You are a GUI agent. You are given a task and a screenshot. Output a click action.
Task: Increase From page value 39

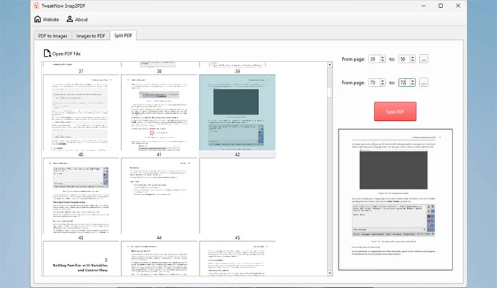tap(383, 57)
